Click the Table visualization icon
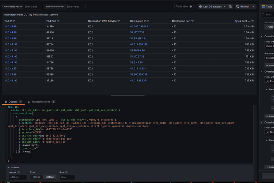 coord(263,6)
